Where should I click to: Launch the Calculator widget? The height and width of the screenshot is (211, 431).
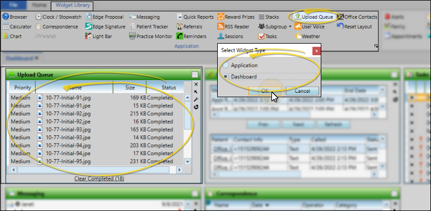click(x=17, y=27)
